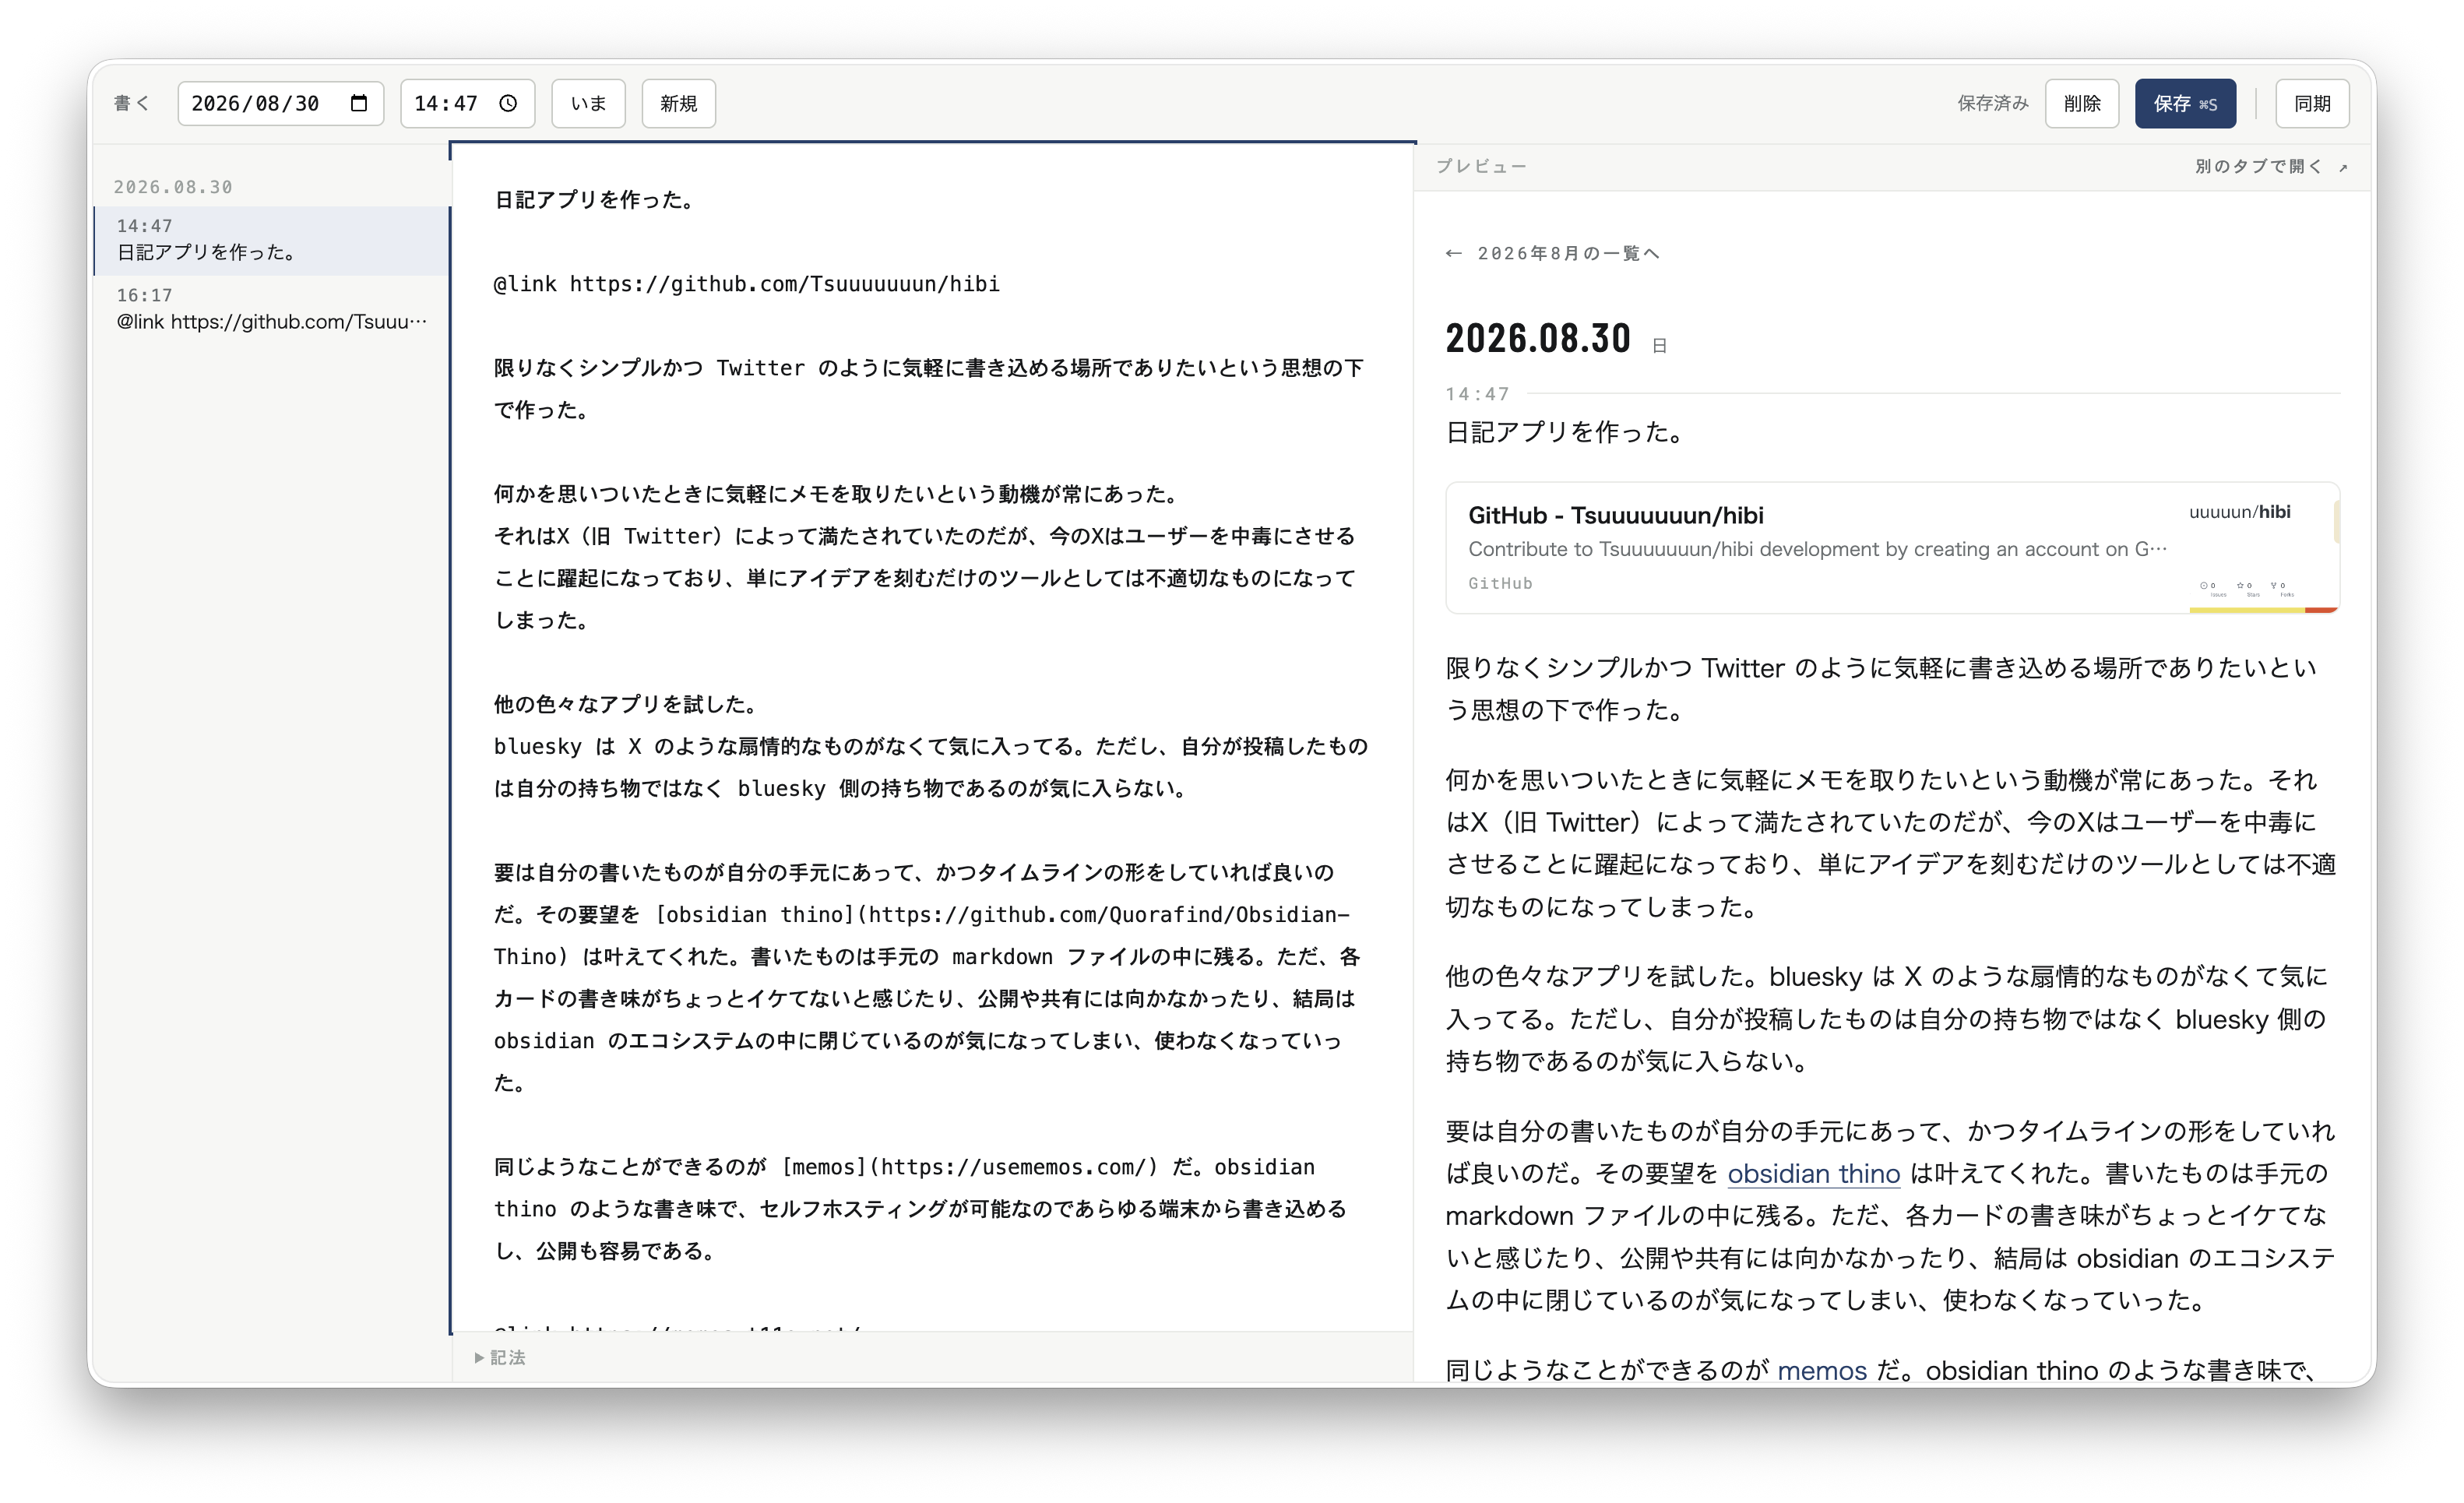
Task: Open the clock icon in time field
Action: click(508, 103)
